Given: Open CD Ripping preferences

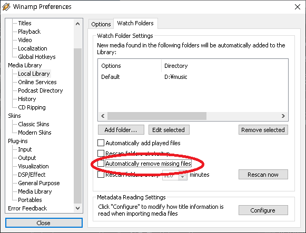Looking at the screenshot, I should 32,107.
